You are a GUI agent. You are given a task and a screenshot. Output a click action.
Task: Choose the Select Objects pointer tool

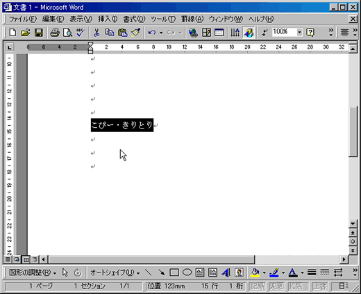pos(65,272)
